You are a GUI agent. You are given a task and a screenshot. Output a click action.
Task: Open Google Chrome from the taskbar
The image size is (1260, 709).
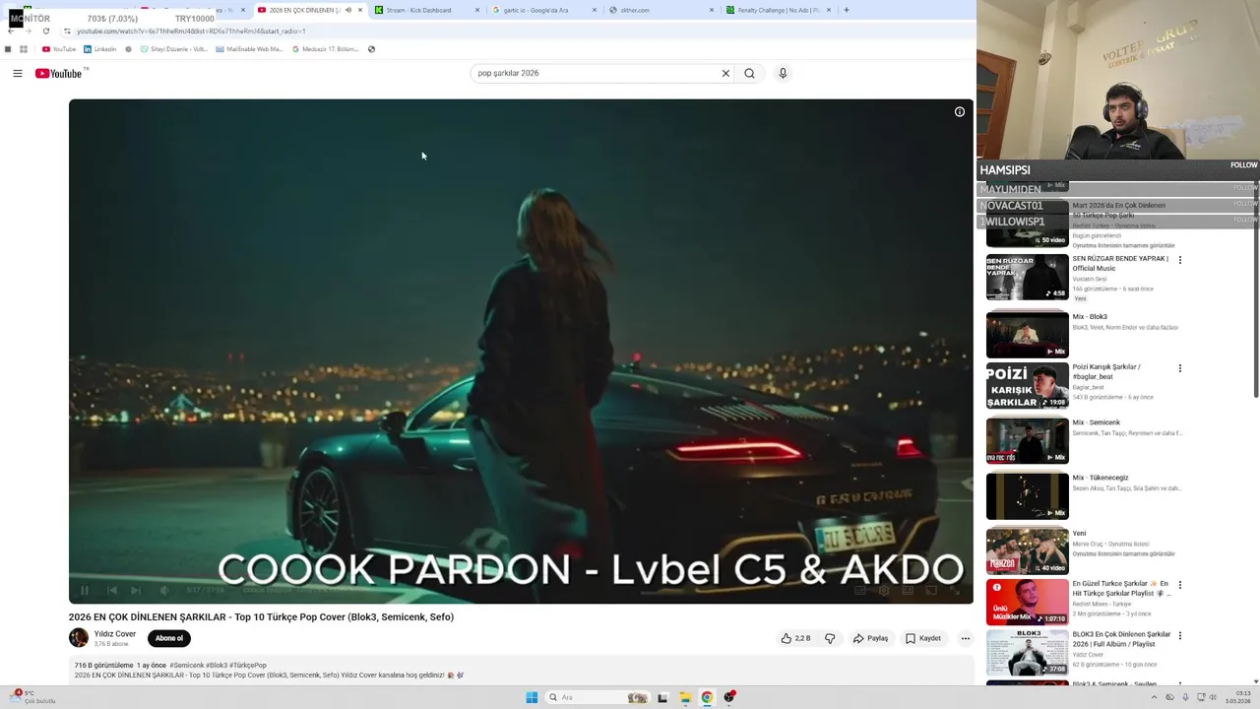click(x=707, y=697)
